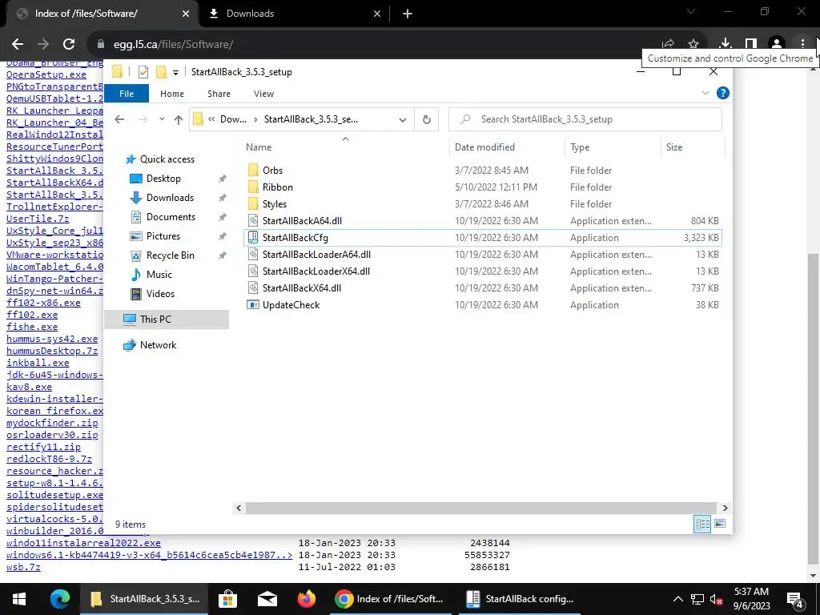
Task: Switch to large icons view layout
Action: pyautogui.click(x=720, y=524)
